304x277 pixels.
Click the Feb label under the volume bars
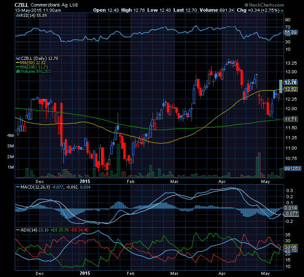point(130,181)
